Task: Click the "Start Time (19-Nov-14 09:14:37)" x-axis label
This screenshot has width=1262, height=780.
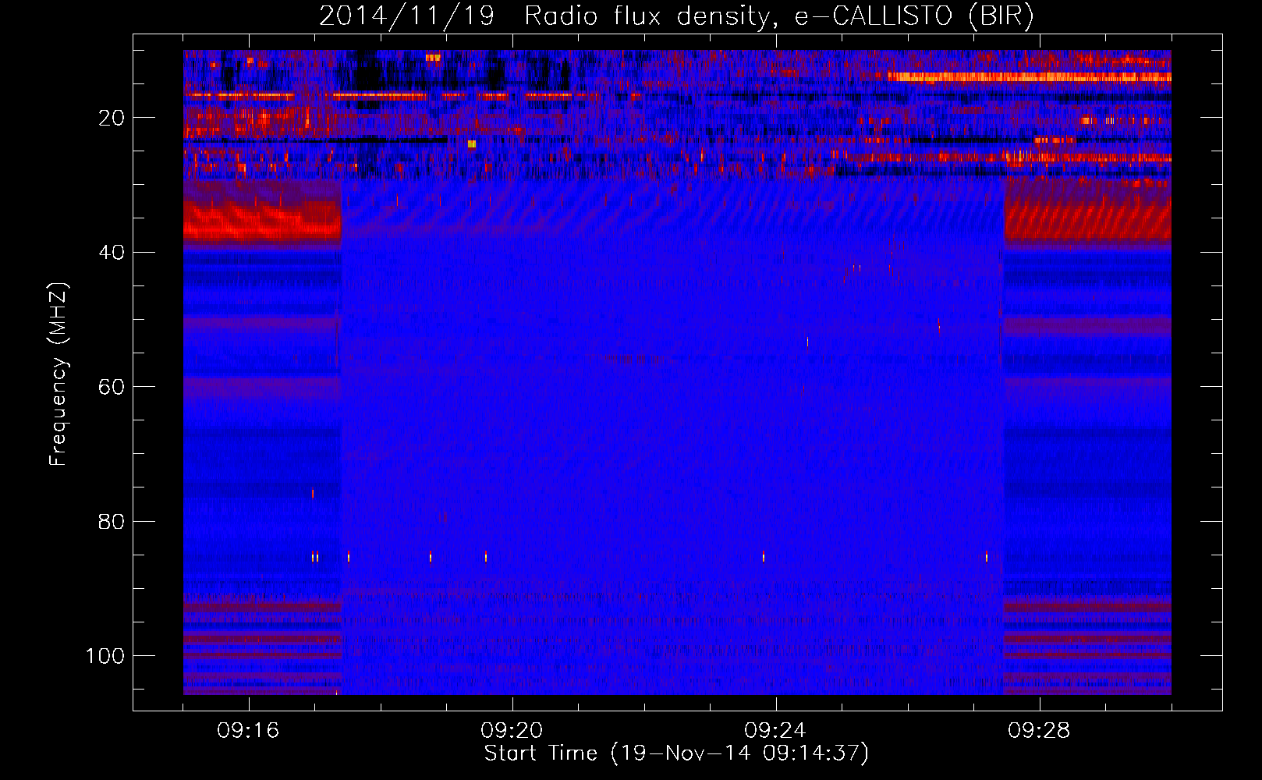Action: point(676,753)
